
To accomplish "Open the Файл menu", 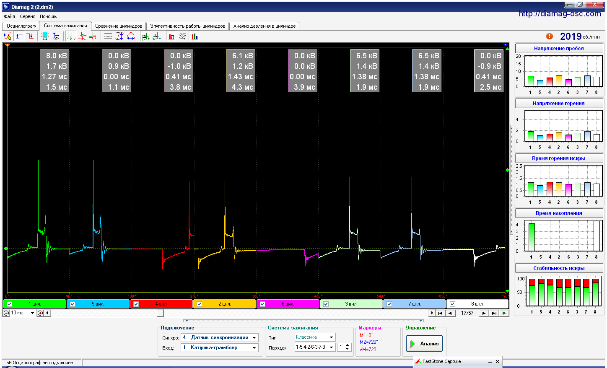I will pos(9,16).
